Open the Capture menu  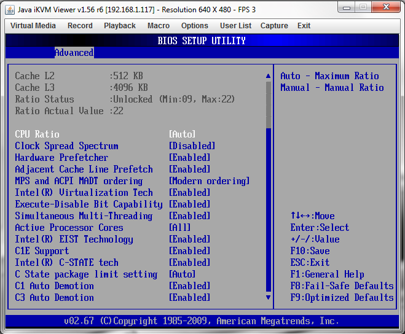(274, 26)
